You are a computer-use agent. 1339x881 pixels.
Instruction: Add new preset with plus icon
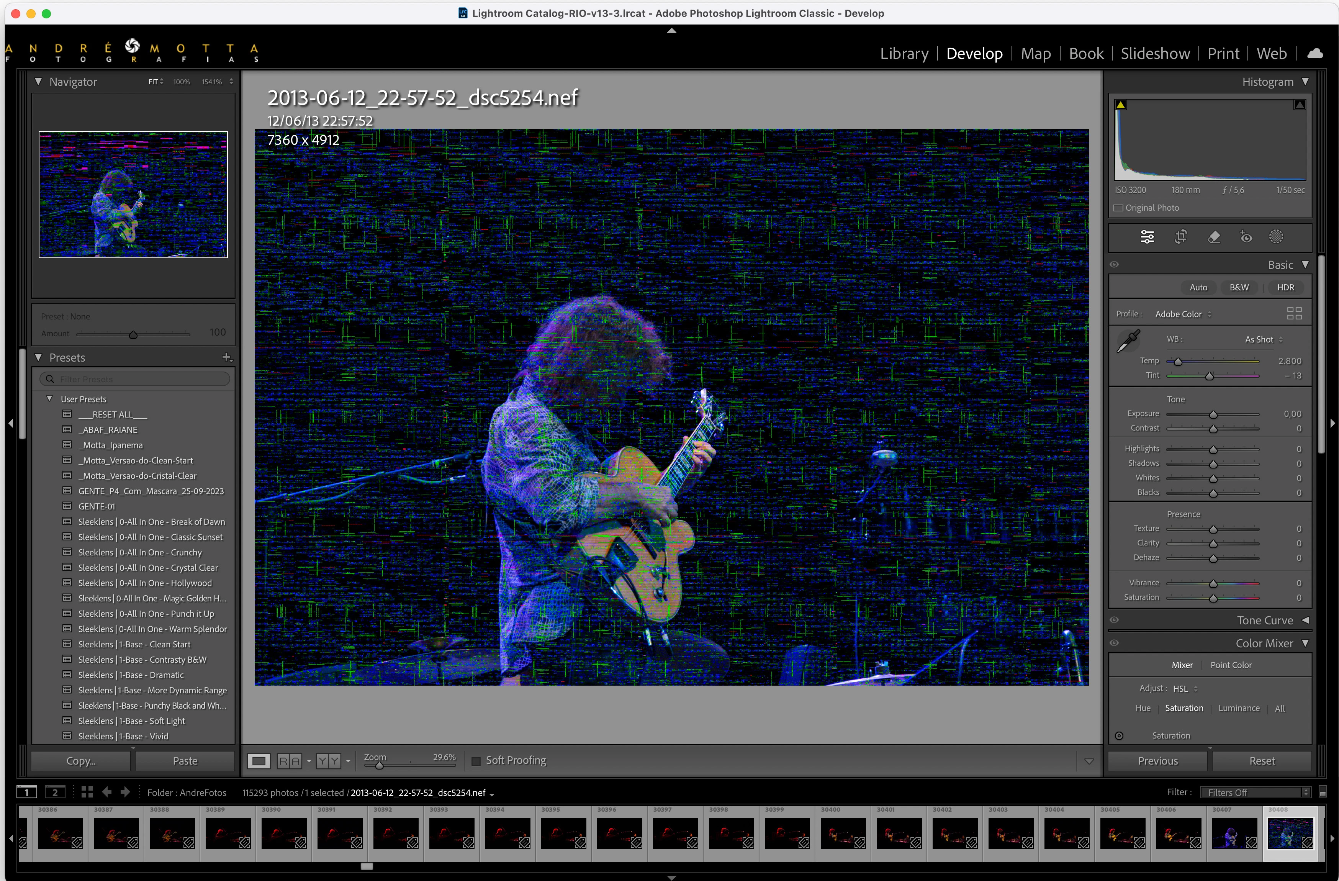(227, 357)
